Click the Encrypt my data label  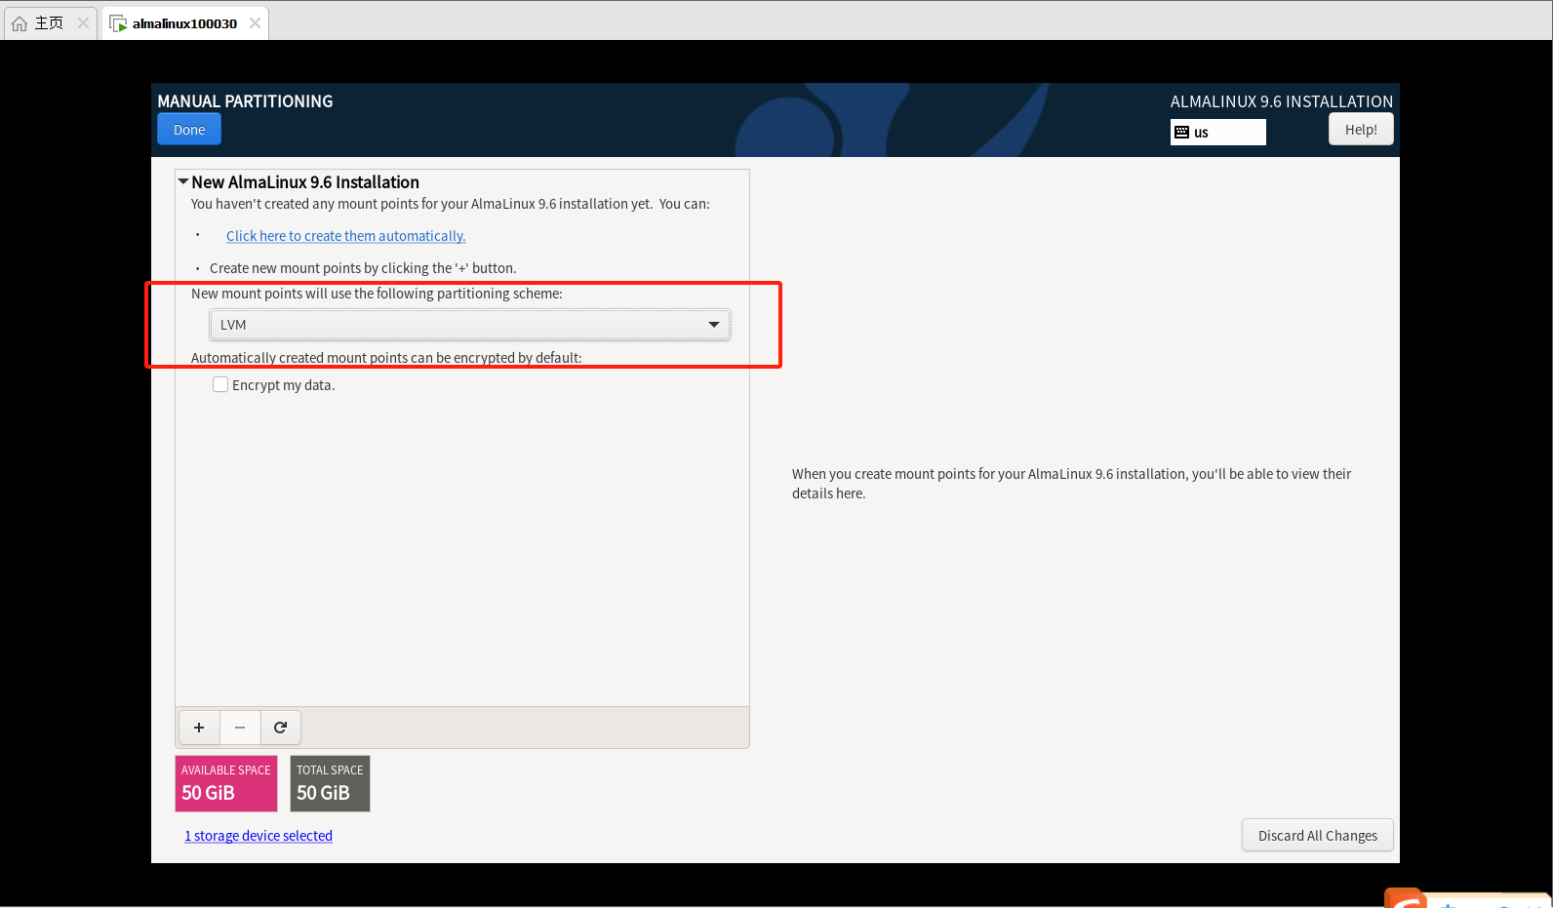click(x=284, y=385)
